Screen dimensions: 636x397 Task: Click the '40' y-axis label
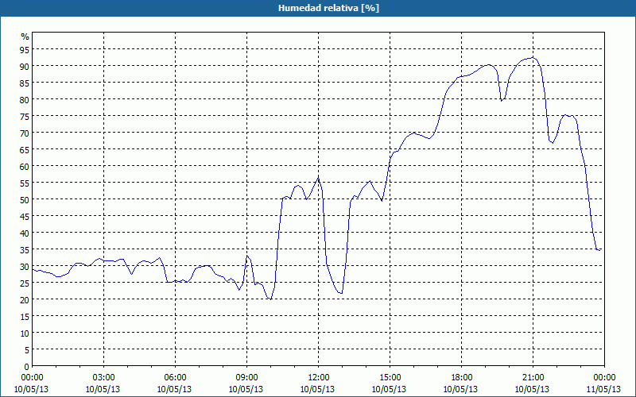pyautogui.click(x=25, y=233)
